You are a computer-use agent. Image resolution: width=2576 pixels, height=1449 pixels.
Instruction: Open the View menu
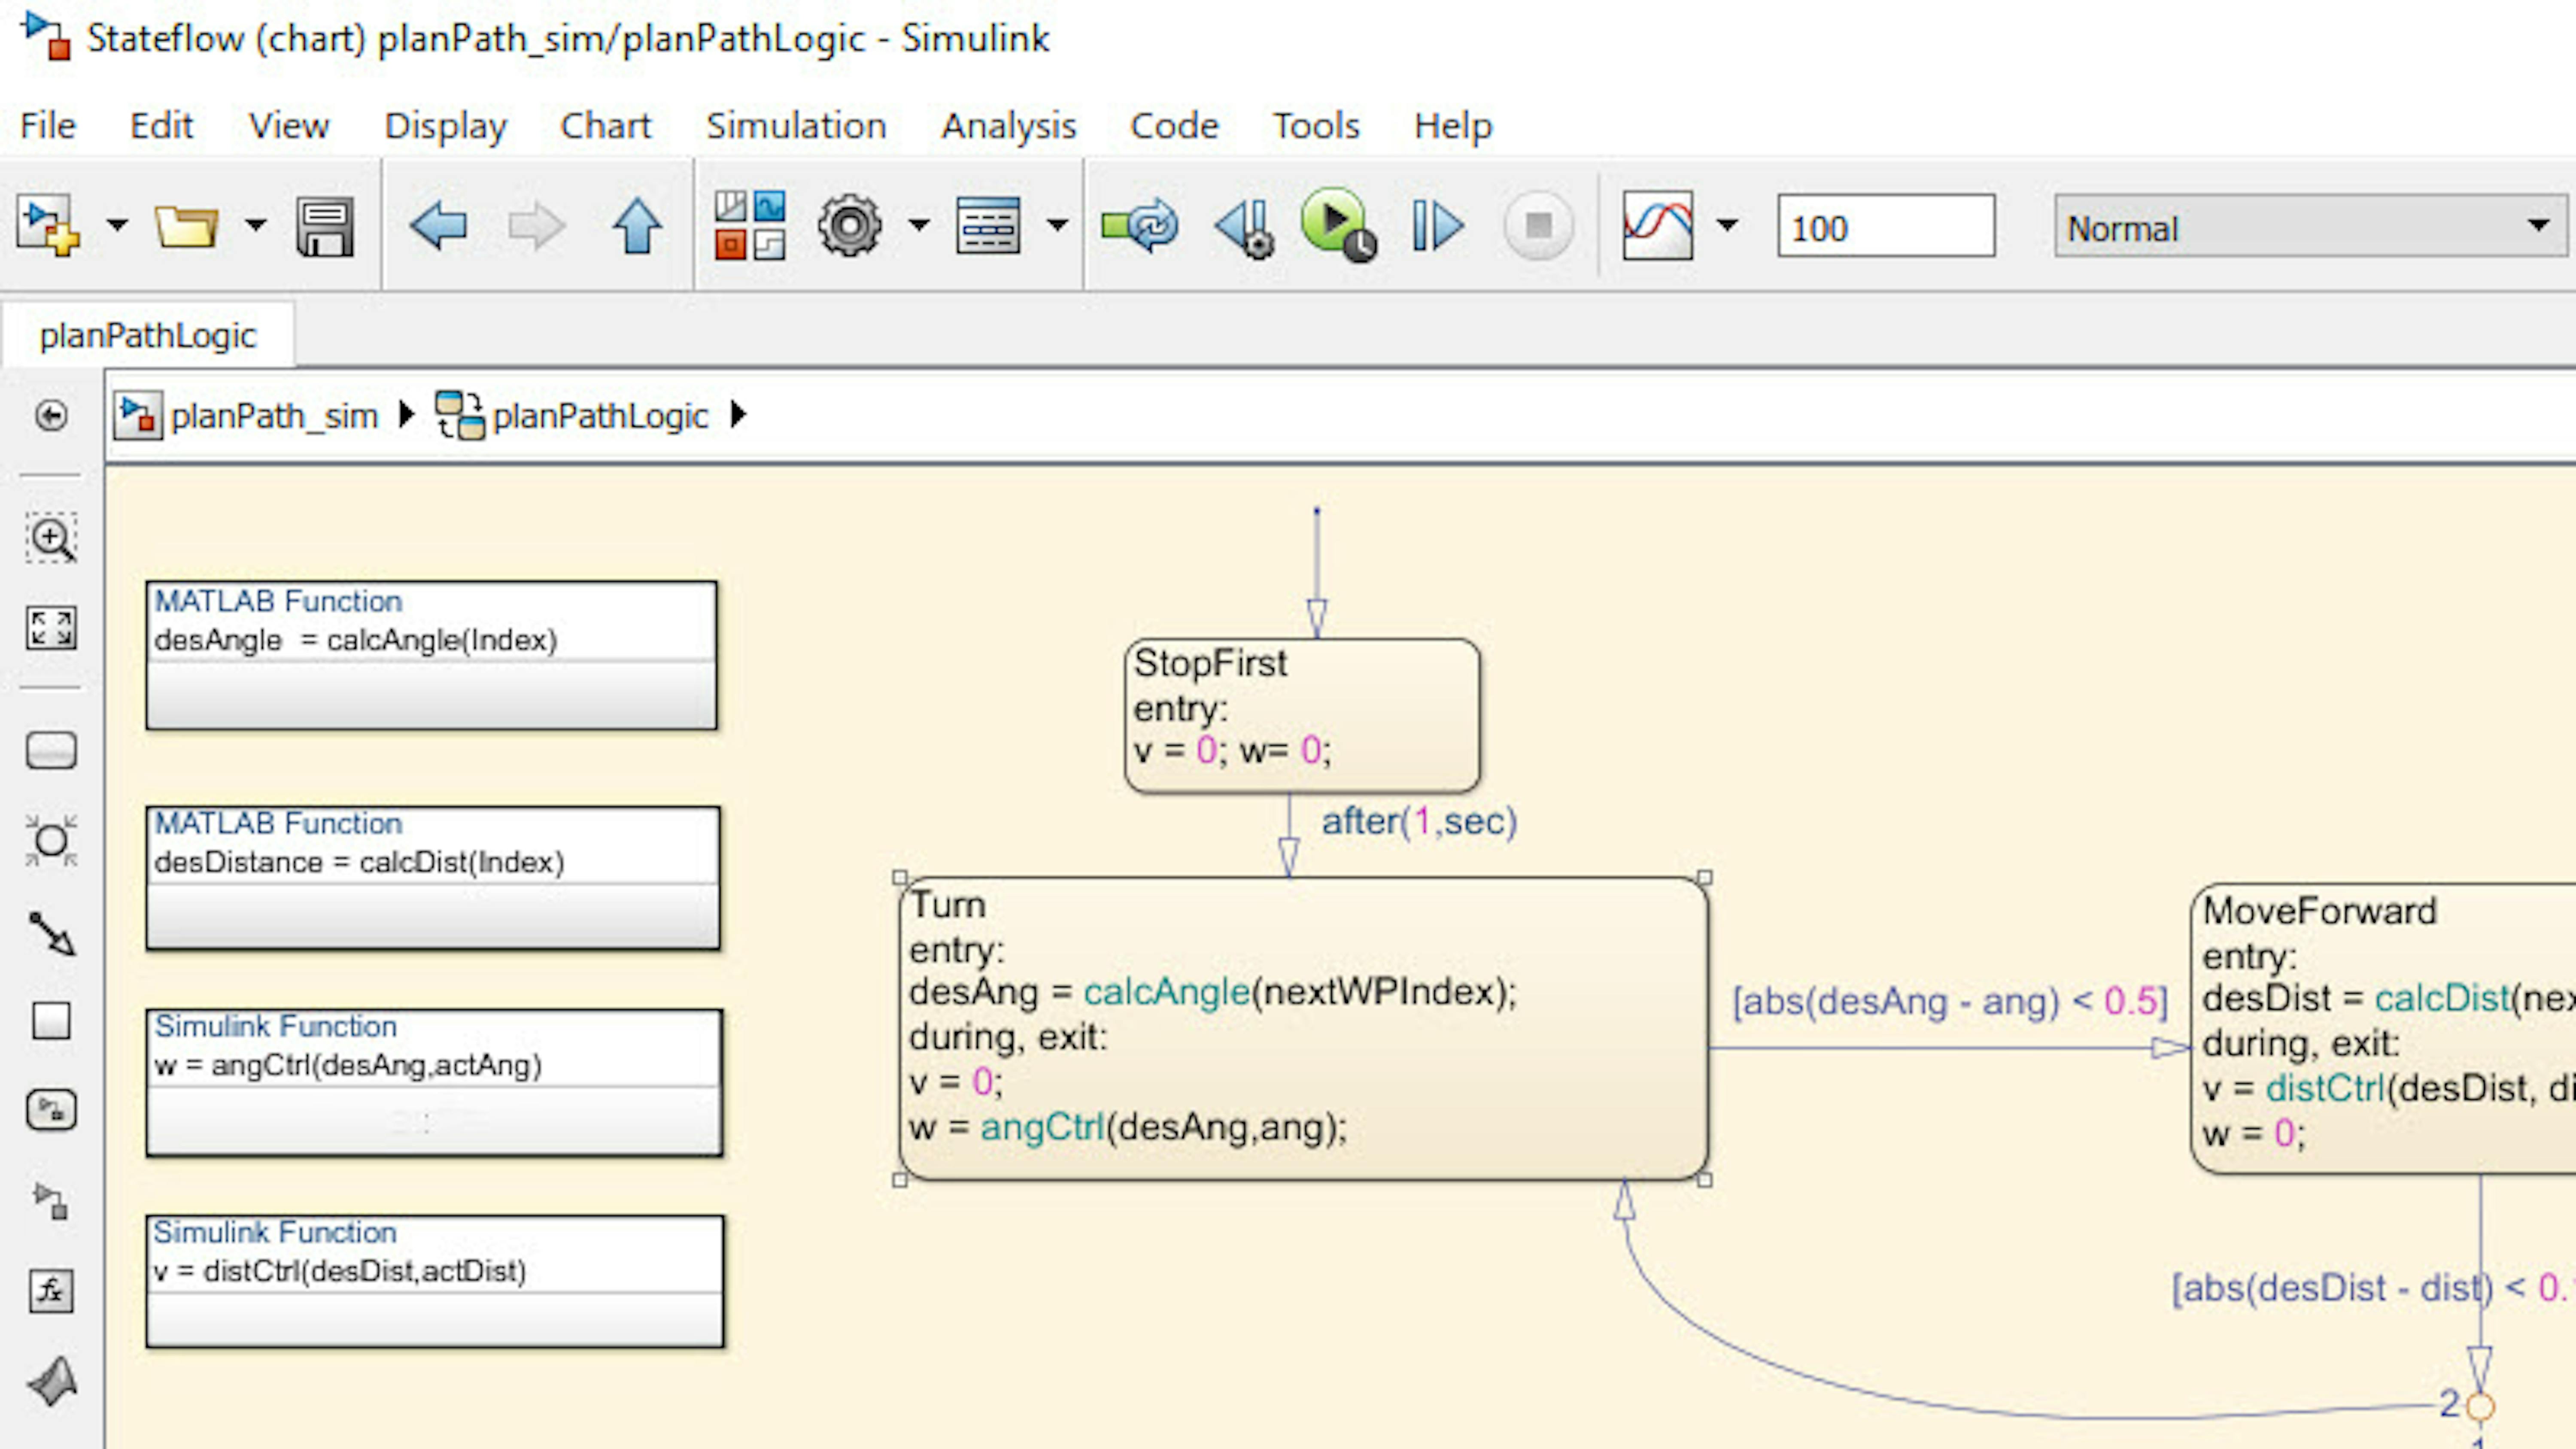tap(288, 126)
